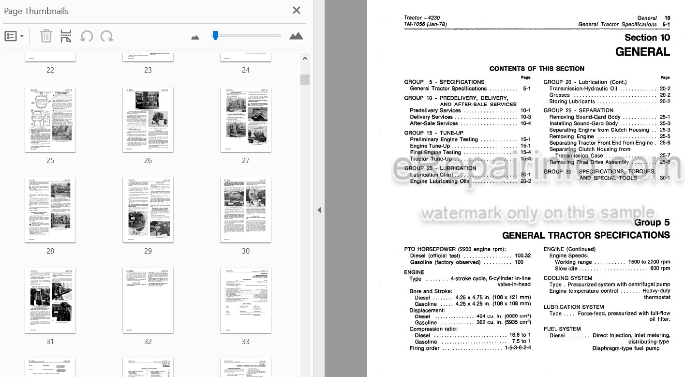Click page number label '23'
Screen dimensions: 685x377
tap(148, 70)
